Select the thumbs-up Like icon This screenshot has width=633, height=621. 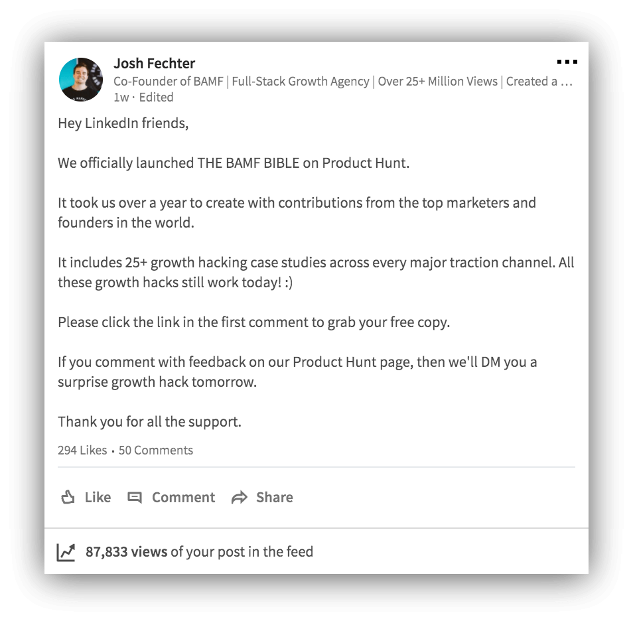(x=68, y=497)
